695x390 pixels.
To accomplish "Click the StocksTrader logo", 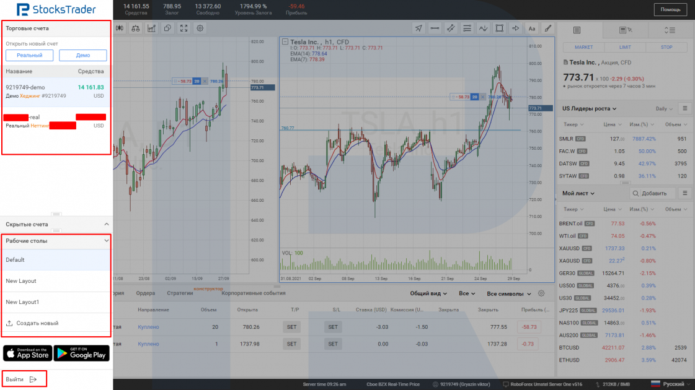I will [56, 9].
